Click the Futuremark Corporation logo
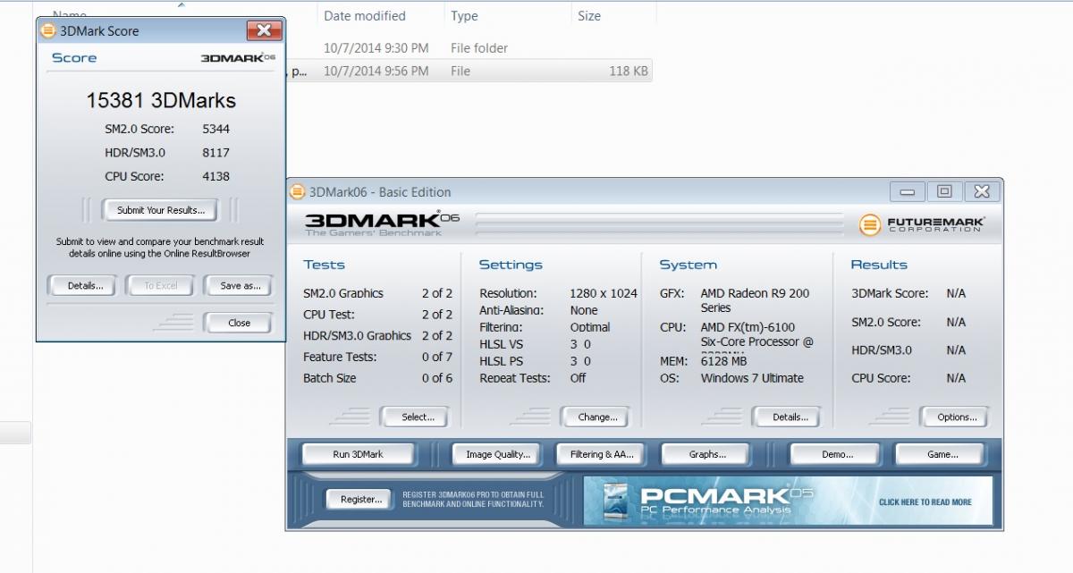Image resolution: width=1073 pixels, height=573 pixels. (922, 224)
